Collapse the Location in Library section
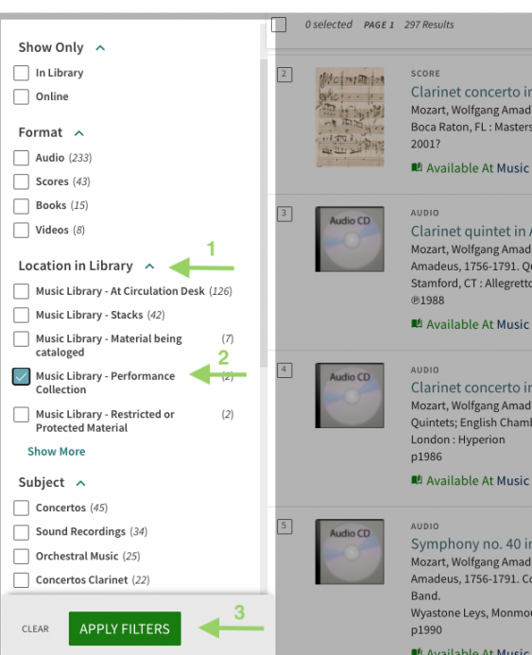The width and height of the screenshot is (532, 655). click(149, 267)
